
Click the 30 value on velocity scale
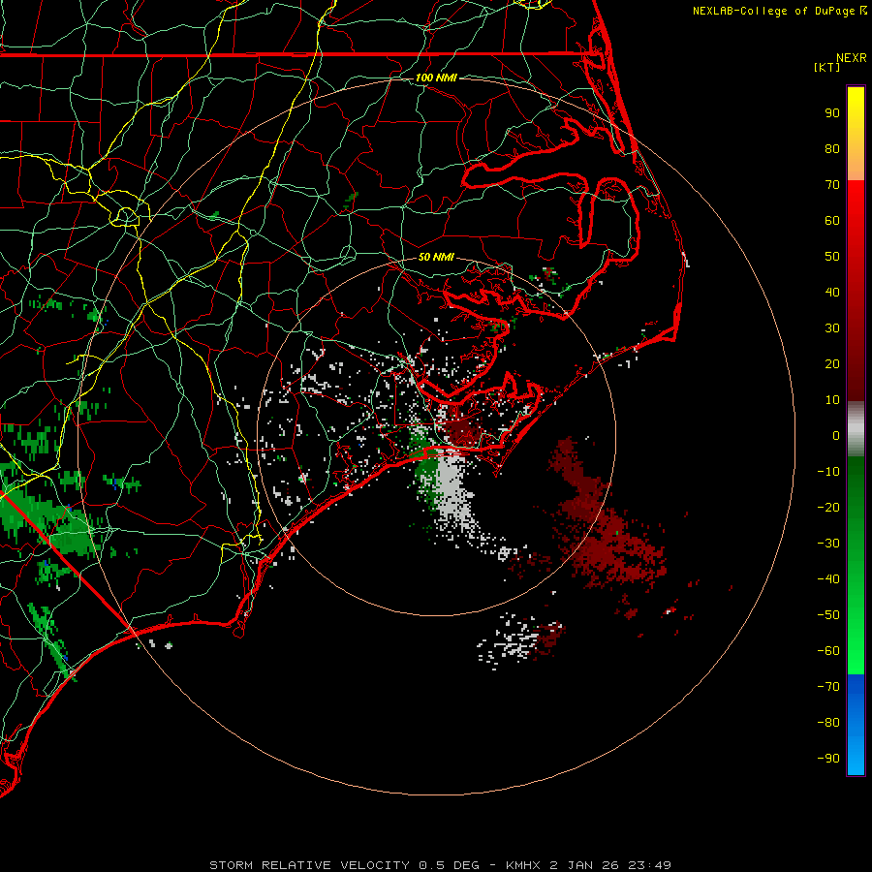tap(832, 328)
